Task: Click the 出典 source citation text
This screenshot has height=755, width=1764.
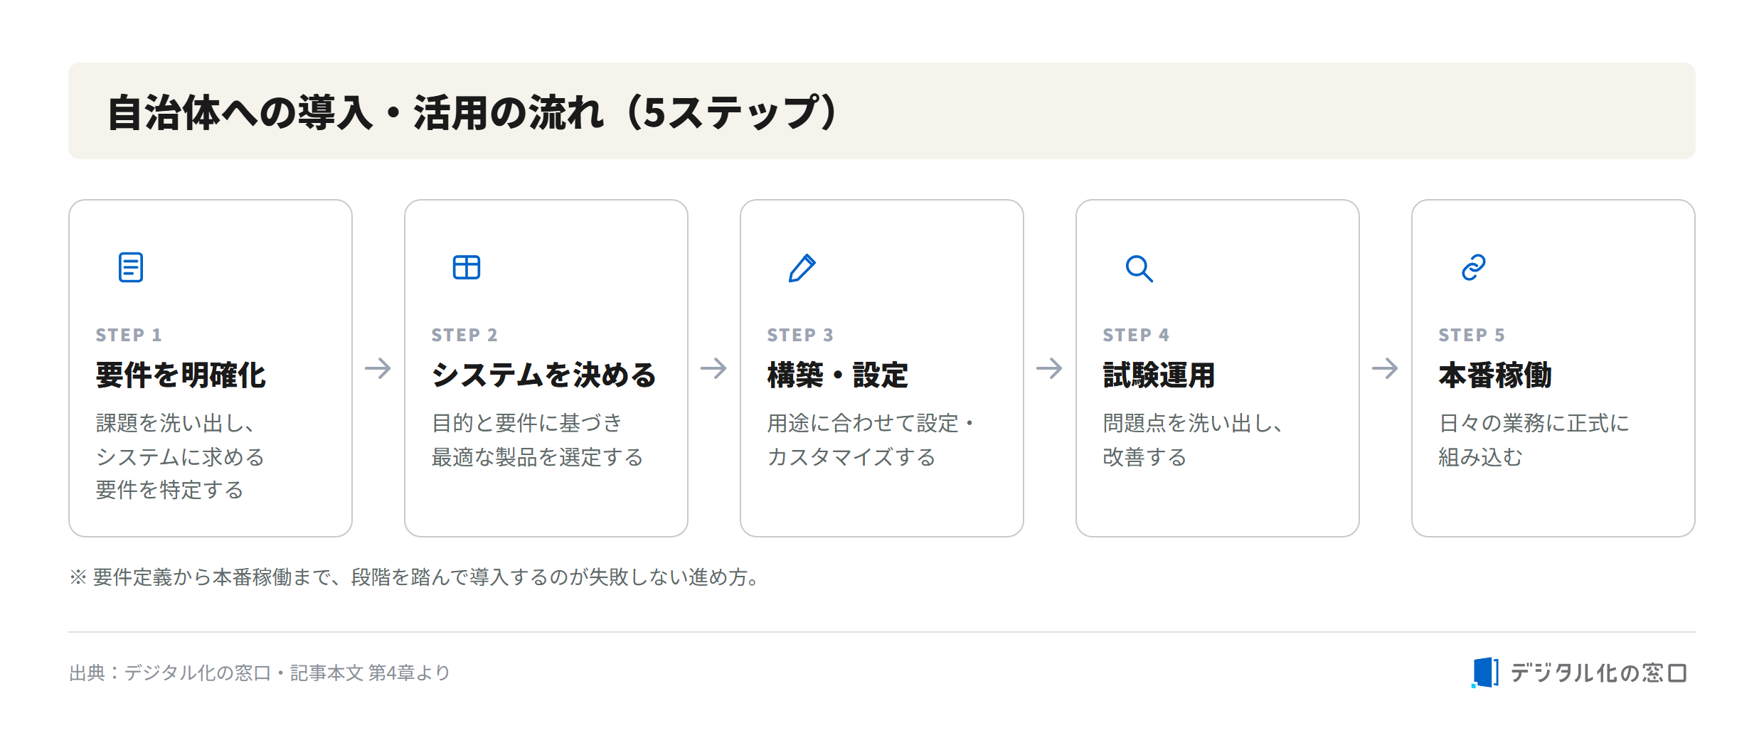Action: [x=260, y=673]
